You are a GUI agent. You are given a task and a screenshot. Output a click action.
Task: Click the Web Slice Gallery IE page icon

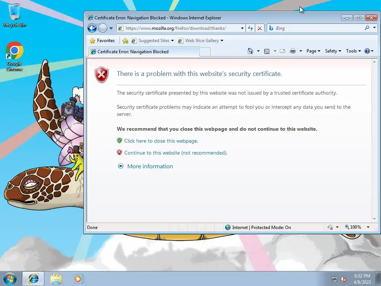[x=180, y=41]
